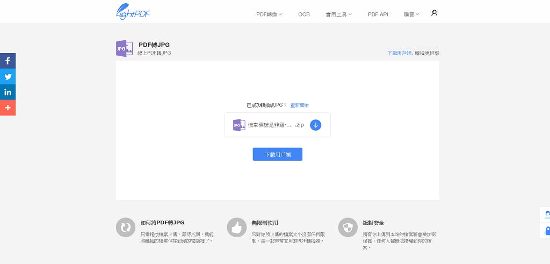Viewport: 550px width, 264px height.
Task: Share the page on LinkedIn
Action: pyautogui.click(x=8, y=92)
